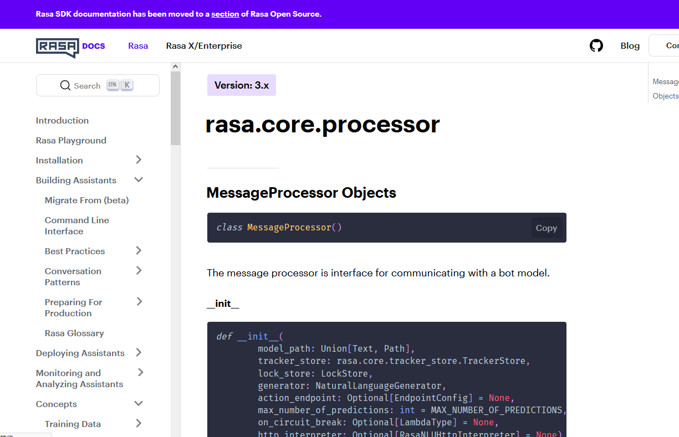Click the sidebar scrollbar up arrow
679x437 pixels.
coord(176,67)
